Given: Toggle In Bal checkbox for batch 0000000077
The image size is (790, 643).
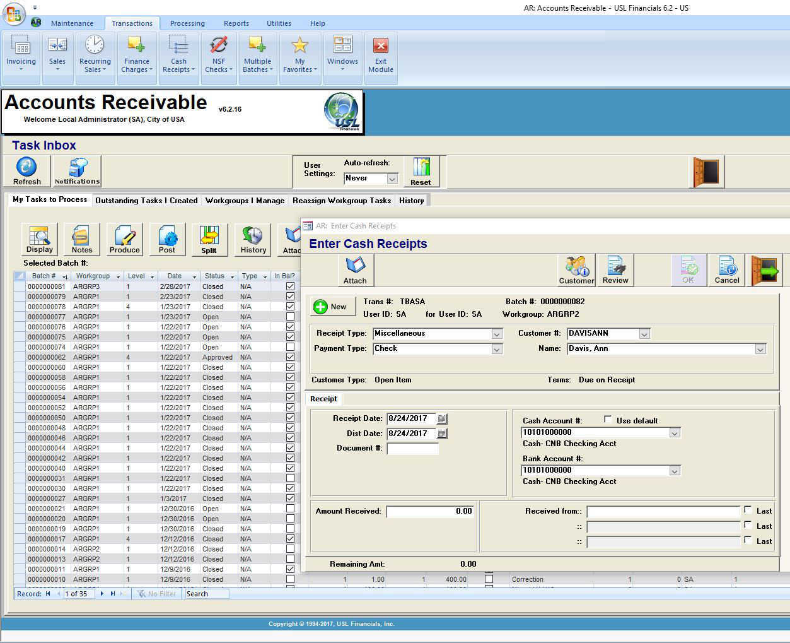Looking at the screenshot, I should (290, 317).
